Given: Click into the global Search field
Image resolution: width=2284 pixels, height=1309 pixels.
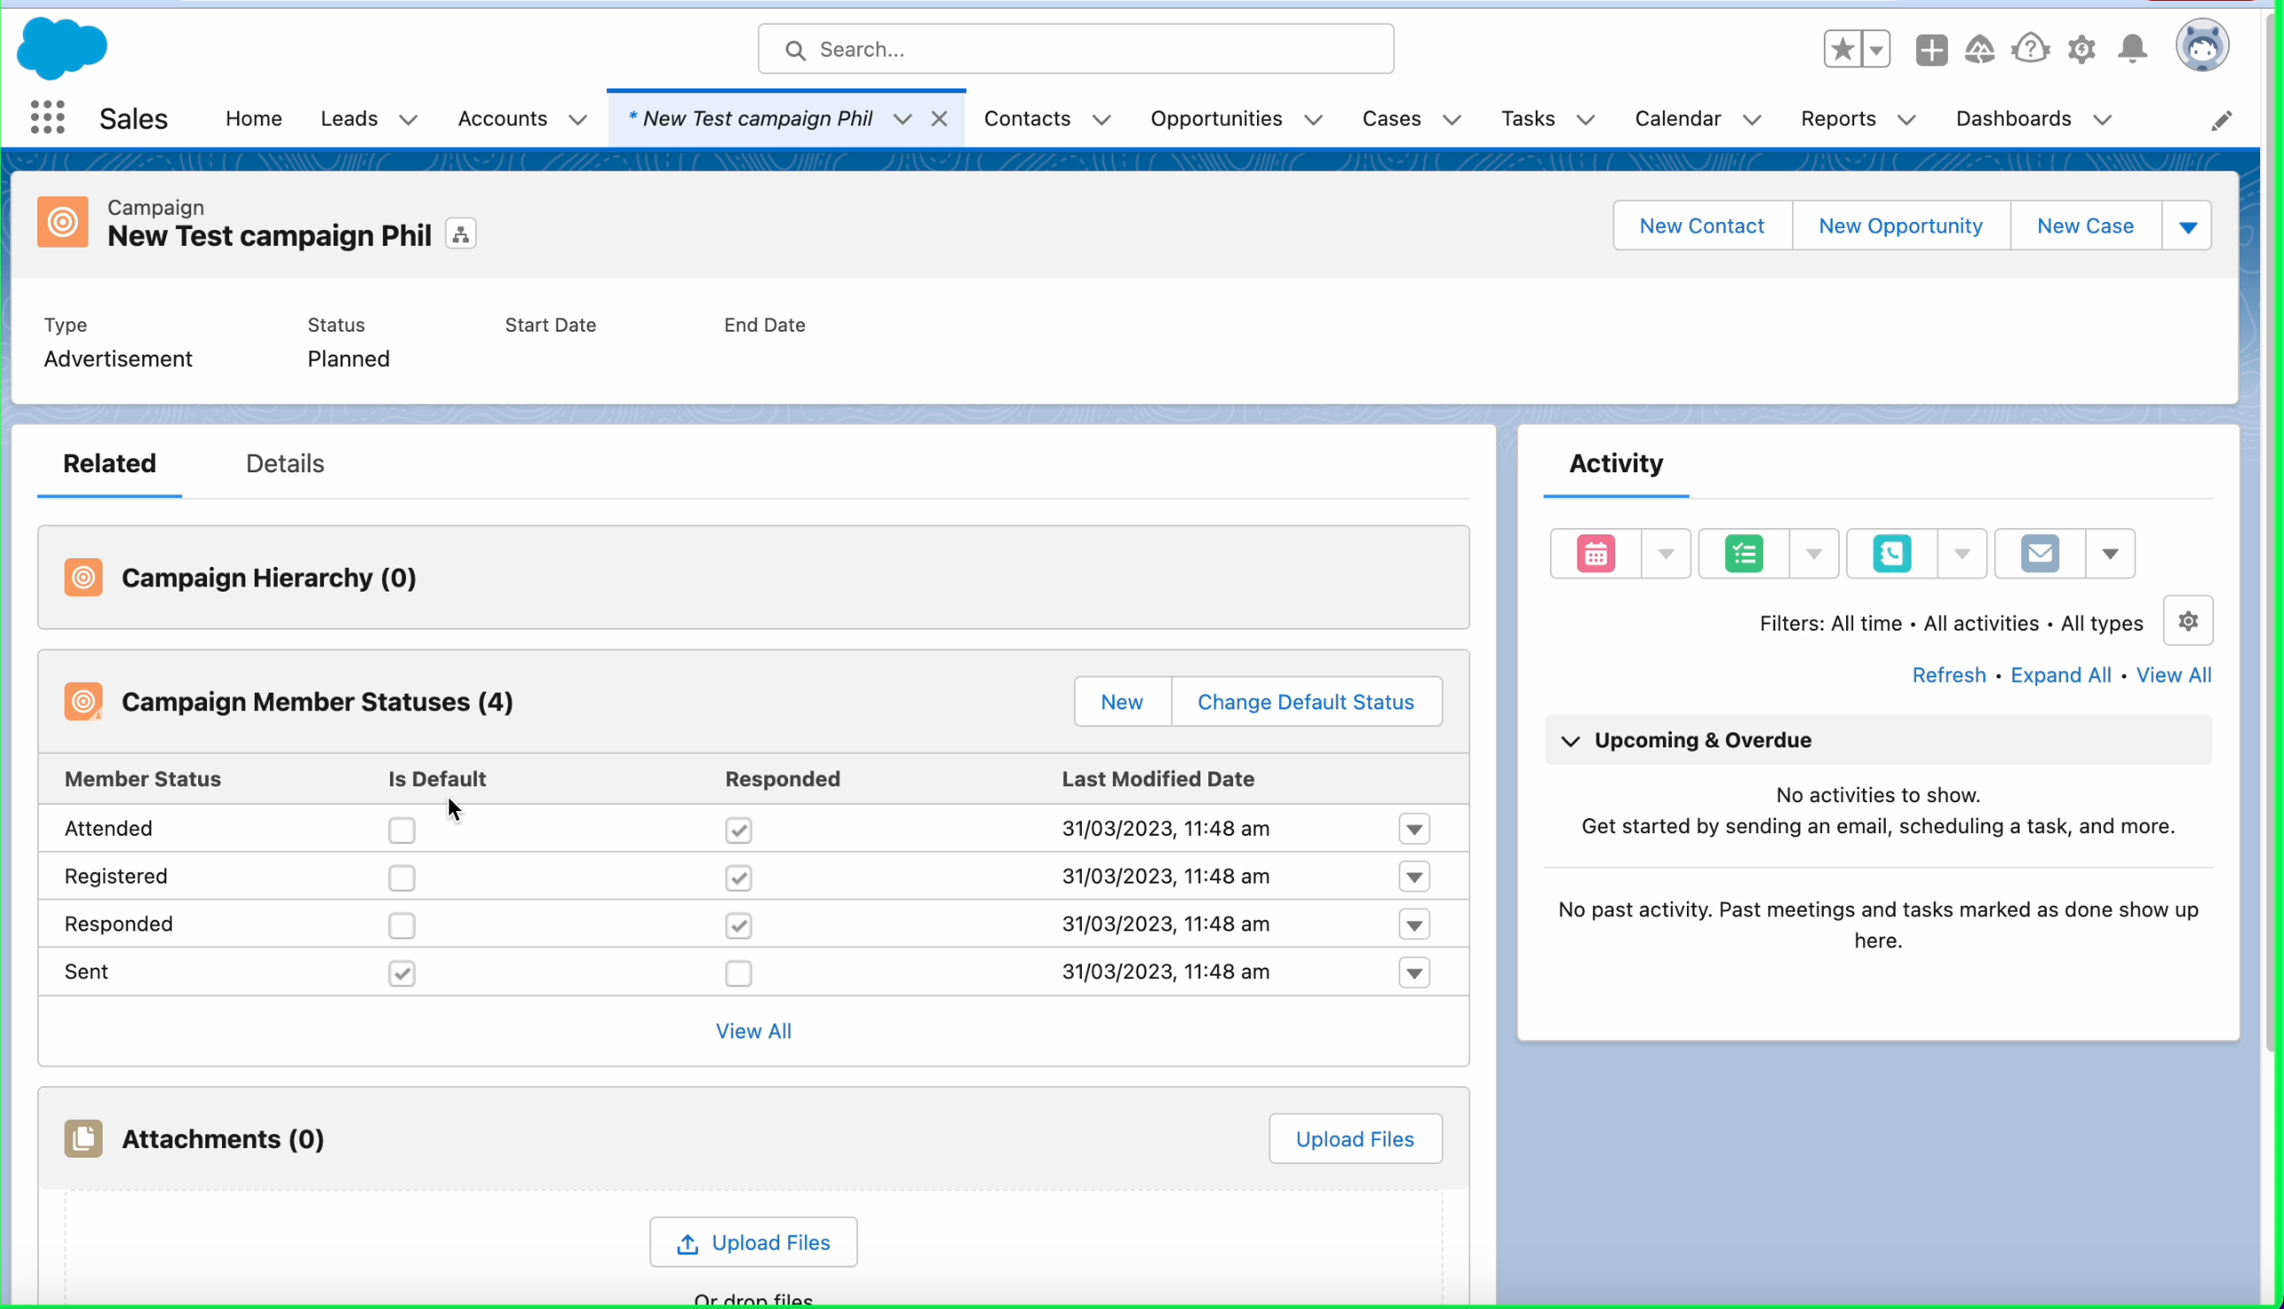Looking at the screenshot, I should (1076, 50).
